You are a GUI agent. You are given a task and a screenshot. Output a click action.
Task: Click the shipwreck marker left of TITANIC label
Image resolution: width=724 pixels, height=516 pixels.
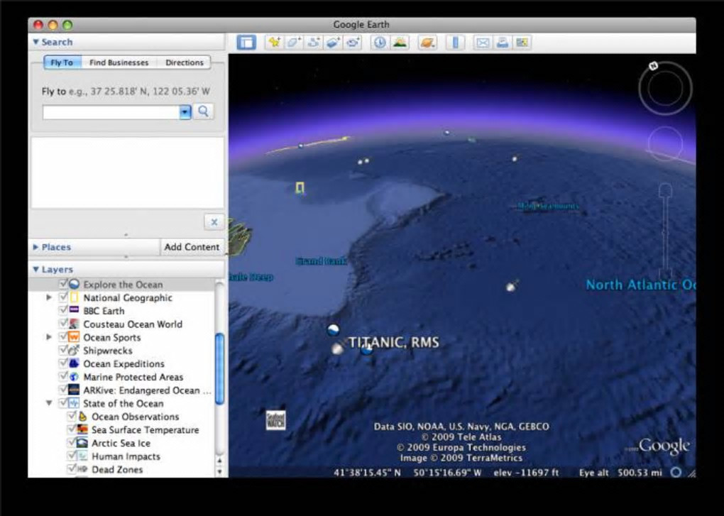coord(339,348)
